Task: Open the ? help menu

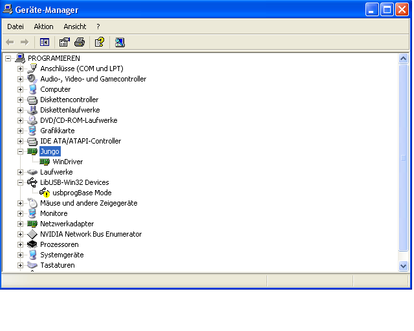Action: pos(98,27)
